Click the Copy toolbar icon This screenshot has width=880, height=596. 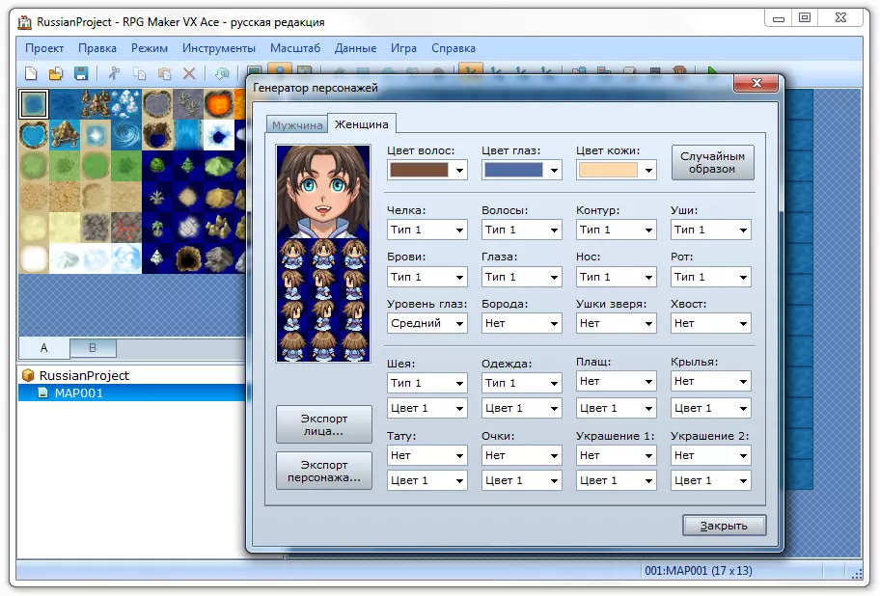pos(139,73)
